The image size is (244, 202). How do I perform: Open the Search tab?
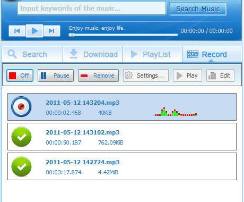[x=32, y=54]
